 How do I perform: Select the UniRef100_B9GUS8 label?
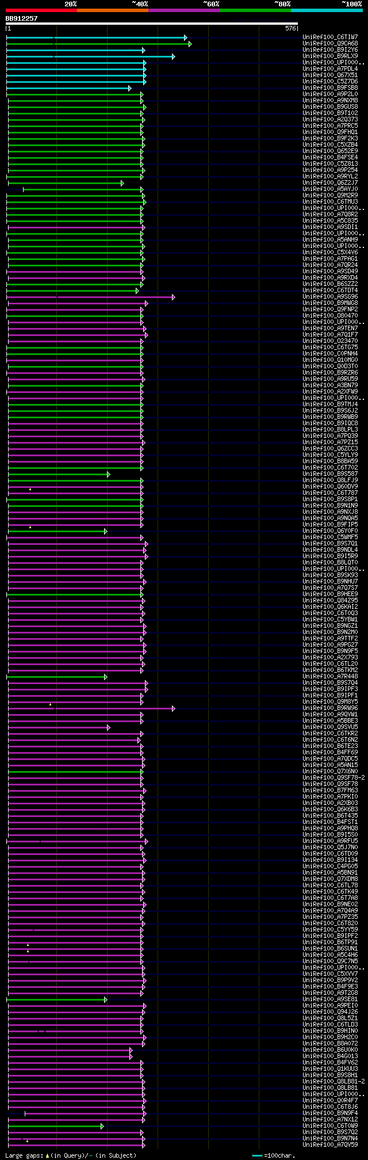pyautogui.click(x=330, y=107)
